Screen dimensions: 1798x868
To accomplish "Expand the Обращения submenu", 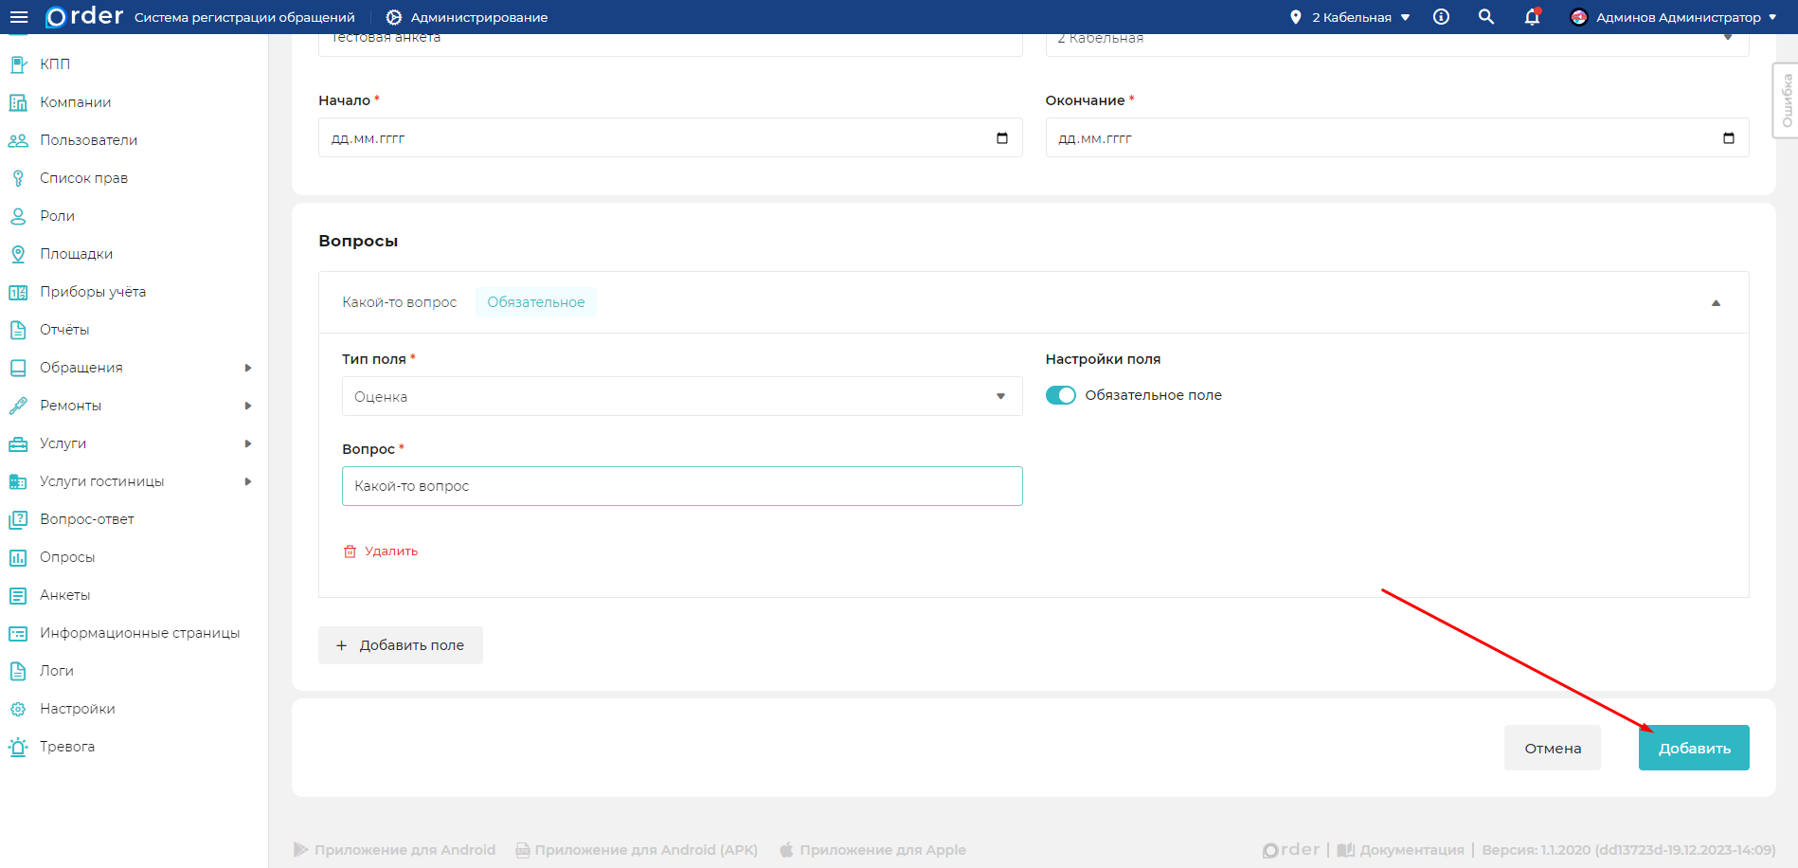I will point(248,368).
